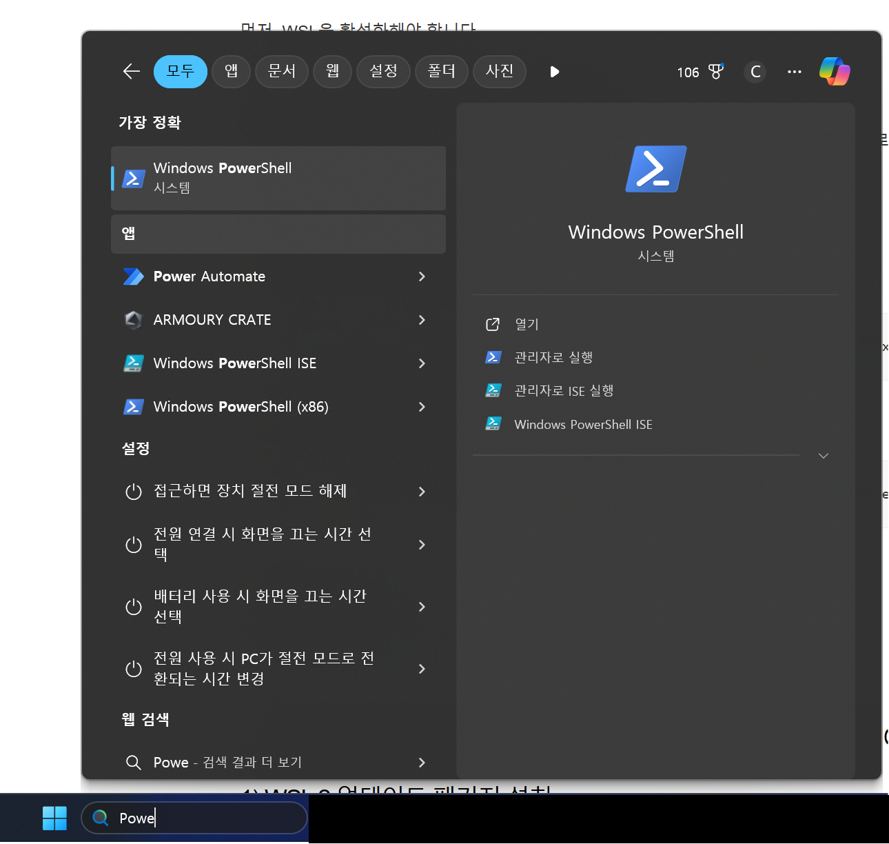Screen dimensions: 889x844
Task: Open Windows PowerShell ISE from preview actions
Action: 583,424
